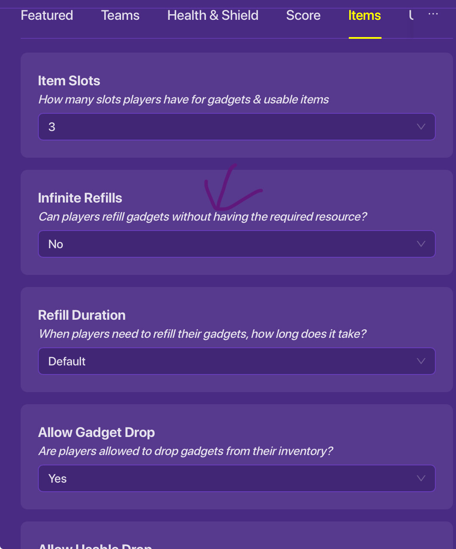Open the more tabs ellipsis menu
This screenshot has height=549, width=456.
tap(433, 14)
